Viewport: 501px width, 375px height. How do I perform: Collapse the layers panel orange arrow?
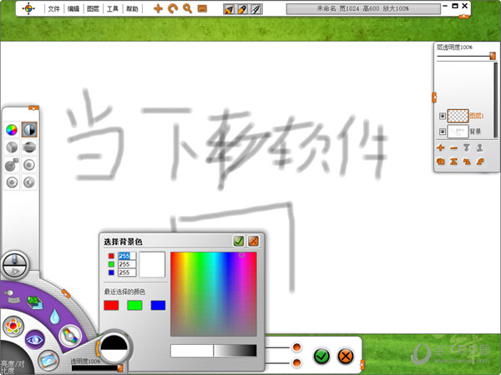[x=434, y=97]
